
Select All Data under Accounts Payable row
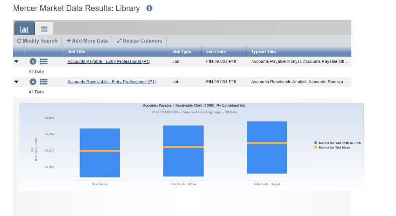pos(36,72)
